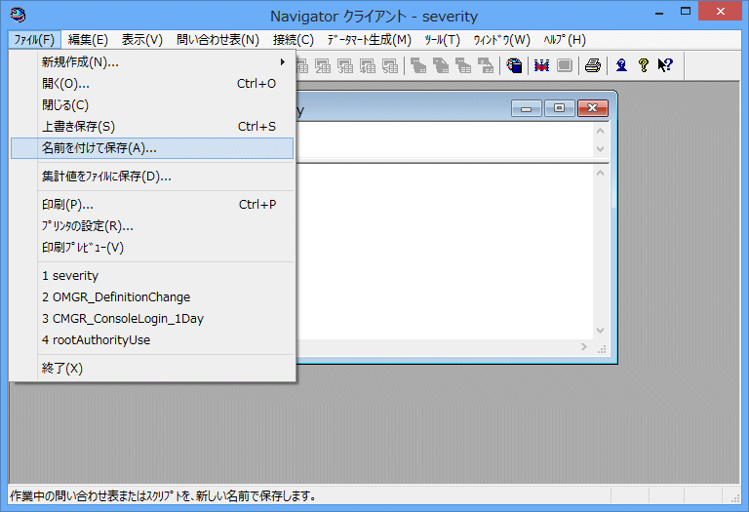Open the ヘルプ(H) menu

(565, 40)
